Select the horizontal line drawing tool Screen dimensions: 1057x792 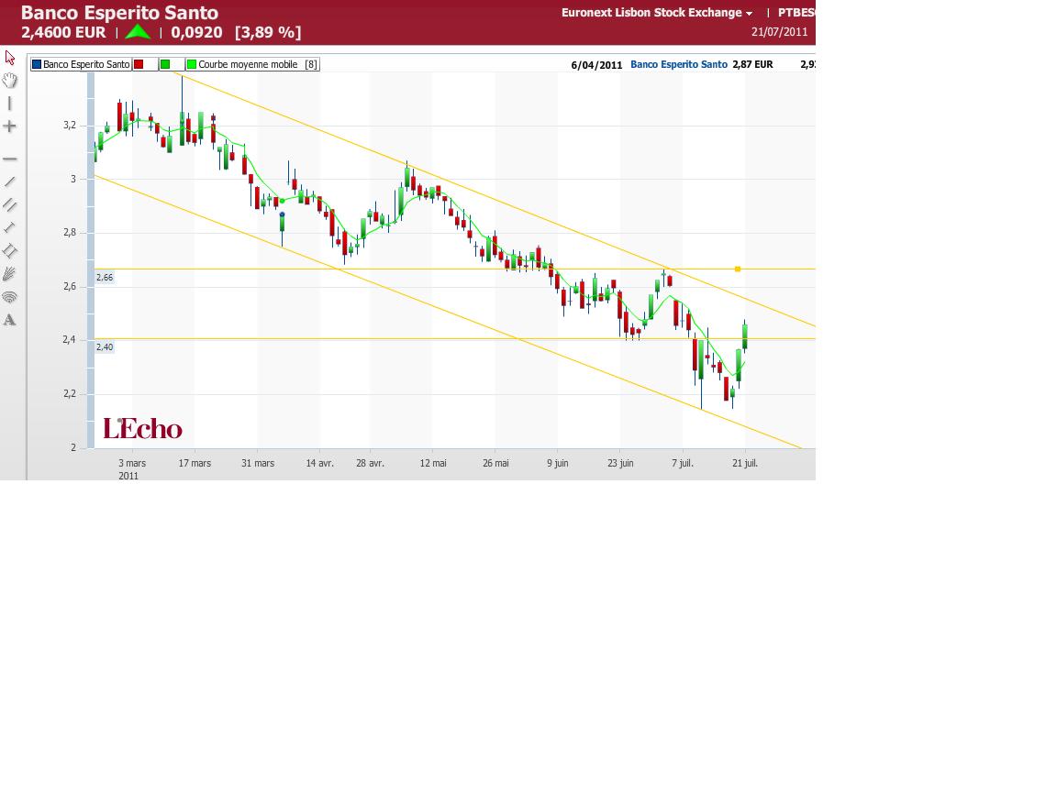pos(9,159)
